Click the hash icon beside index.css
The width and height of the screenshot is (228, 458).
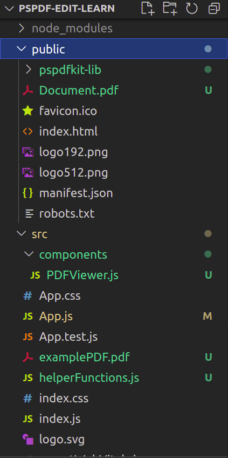click(27, 399)
